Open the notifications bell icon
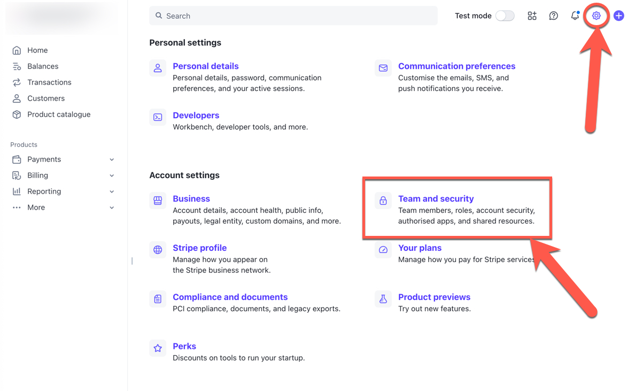 pos(575,16)
